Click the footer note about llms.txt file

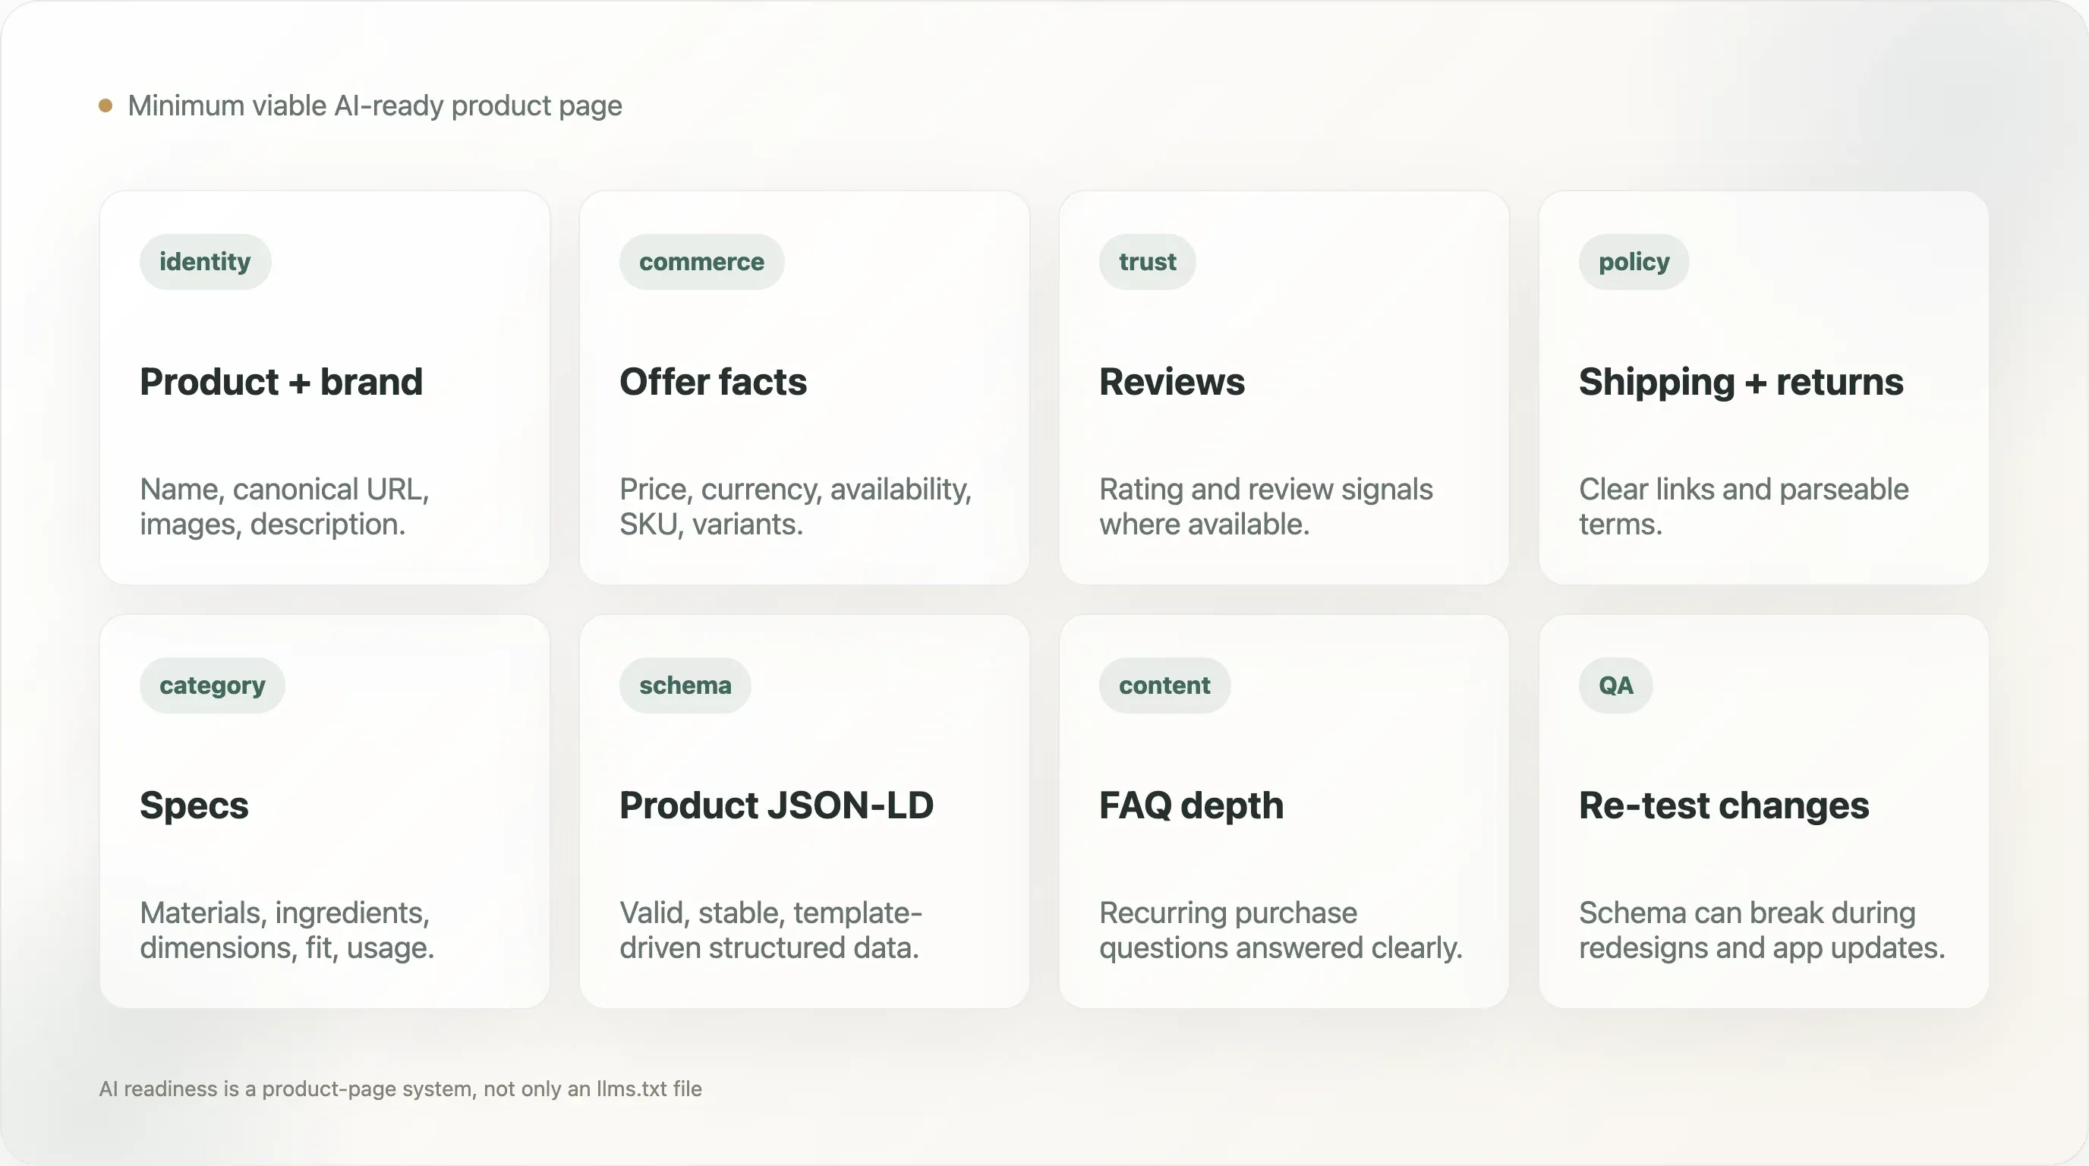pos(401,1089)
